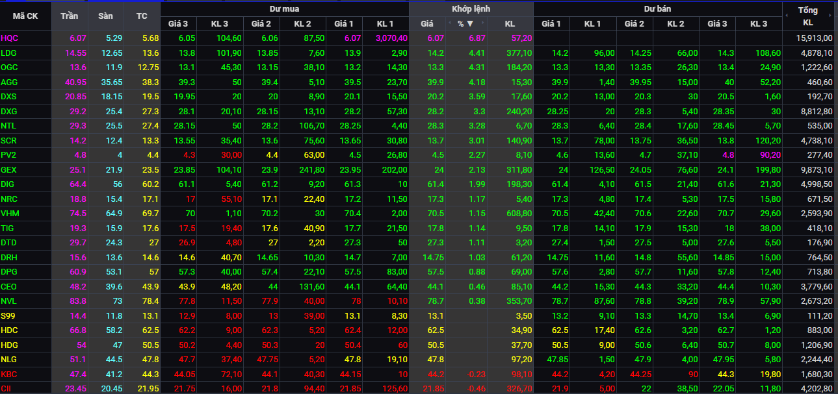
Task: Click right arrow next to % column header
Action: 482,24
